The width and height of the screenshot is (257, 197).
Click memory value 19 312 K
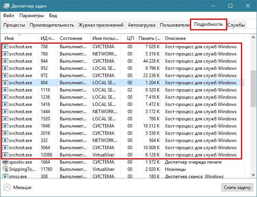tap(152, 126)
